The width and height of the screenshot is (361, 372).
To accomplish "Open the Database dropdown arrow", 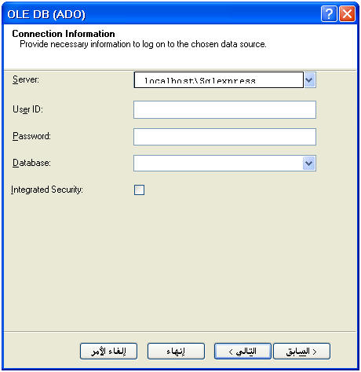I will click(309, 164).
